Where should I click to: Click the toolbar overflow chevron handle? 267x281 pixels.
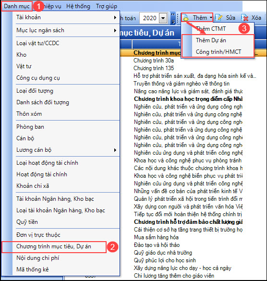(173, 18)
